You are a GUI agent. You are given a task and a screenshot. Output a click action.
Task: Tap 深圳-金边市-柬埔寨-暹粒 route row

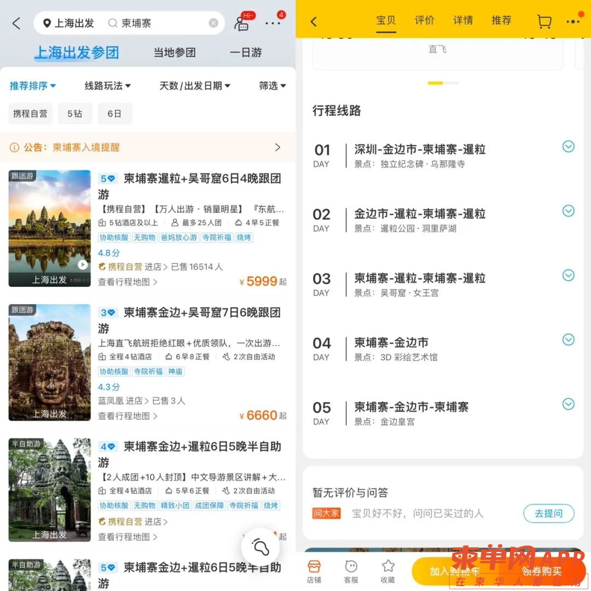click(420, 149)
